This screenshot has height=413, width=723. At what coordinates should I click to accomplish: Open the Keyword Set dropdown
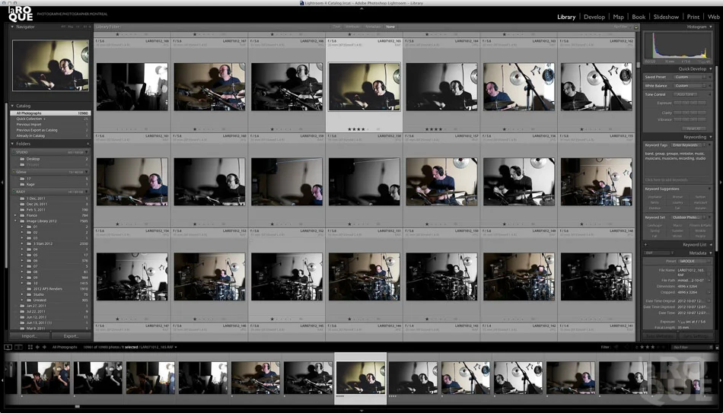pyautogui.click(x=689, y=217)
